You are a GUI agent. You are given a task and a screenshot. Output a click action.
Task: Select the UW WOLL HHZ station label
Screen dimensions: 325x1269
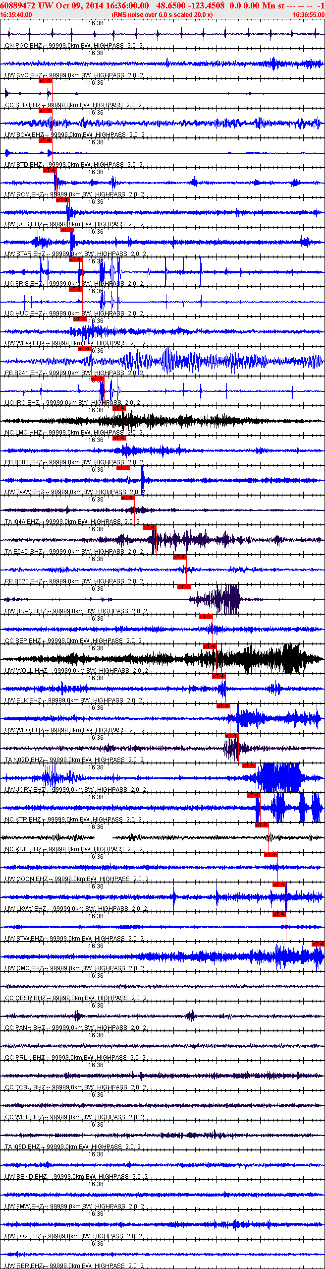26,671
